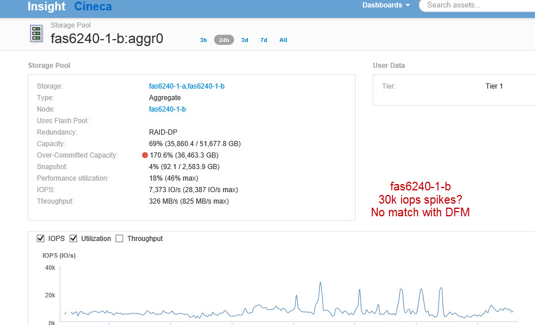Open the fas6240-1-a,fas6240-1-b storage link
535x325 pixels.
(x=186, y=86)
